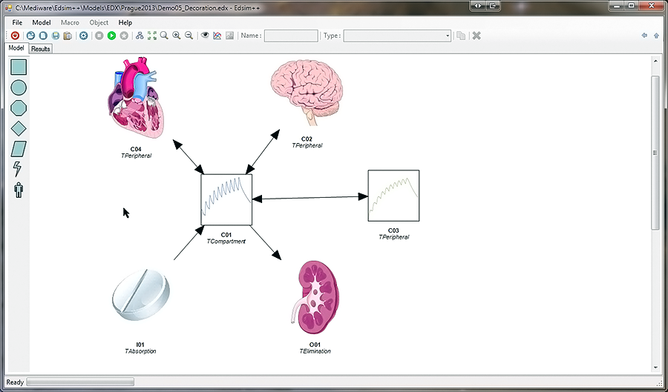Toggle the eye visibility icon
The image size is (668, 392).
[206, 36]
